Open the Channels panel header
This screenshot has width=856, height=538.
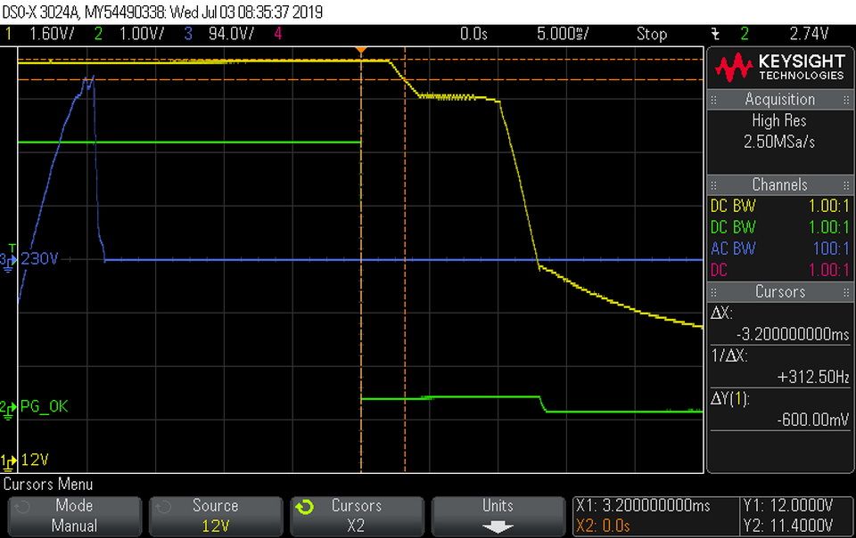[x=779, y=184]
